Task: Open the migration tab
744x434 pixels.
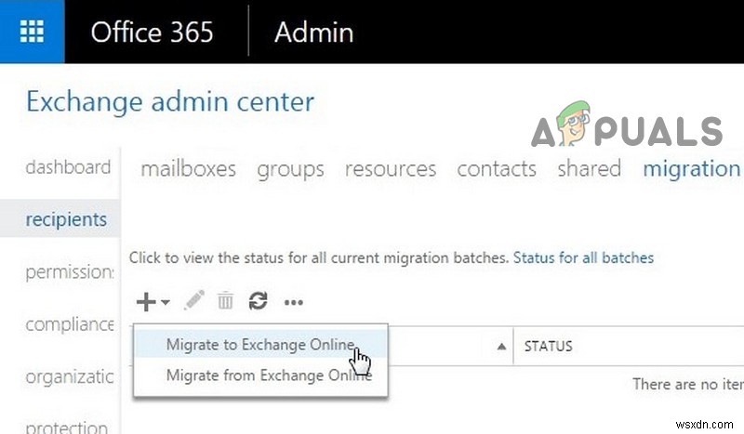Action: coord(691,169)
